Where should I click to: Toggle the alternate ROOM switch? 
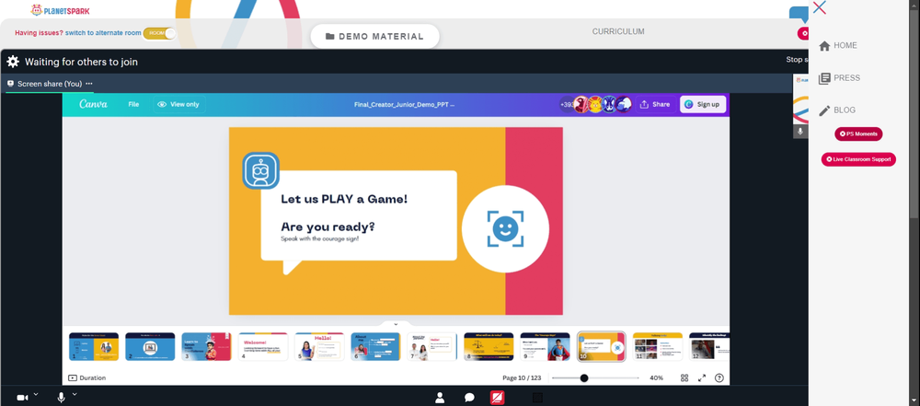click(159, 33)
